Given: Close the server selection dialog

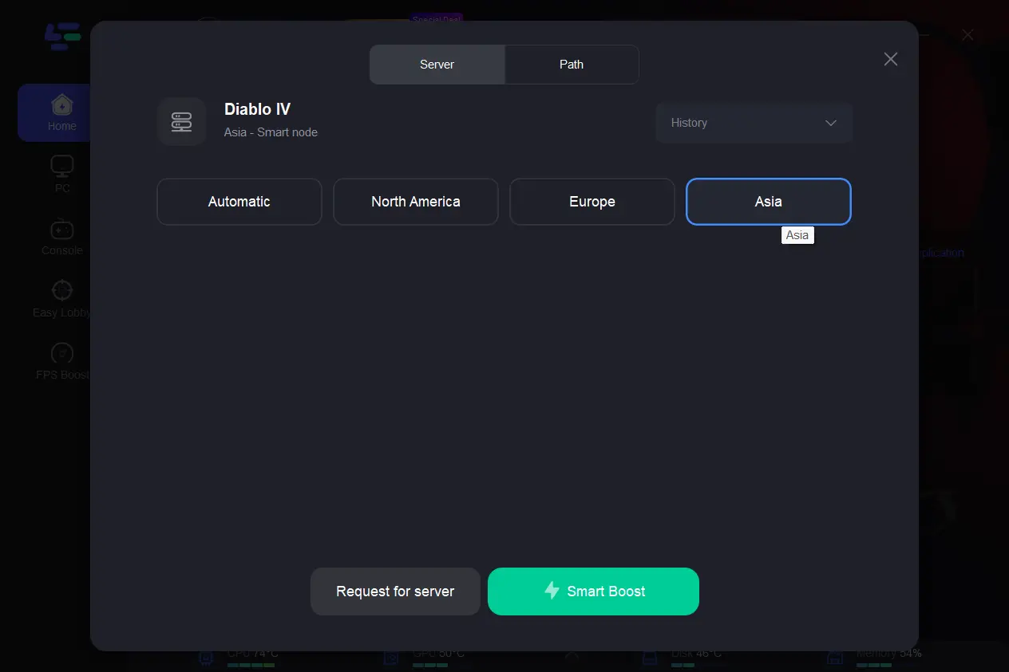Looking at the screenshot, I should pyautogui.click(x=891, y=59).
